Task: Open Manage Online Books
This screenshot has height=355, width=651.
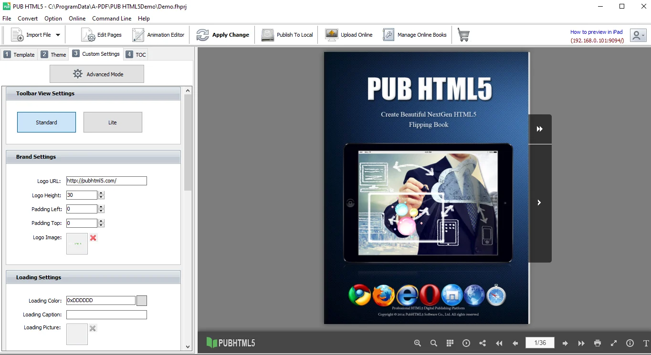Action: 415,35
